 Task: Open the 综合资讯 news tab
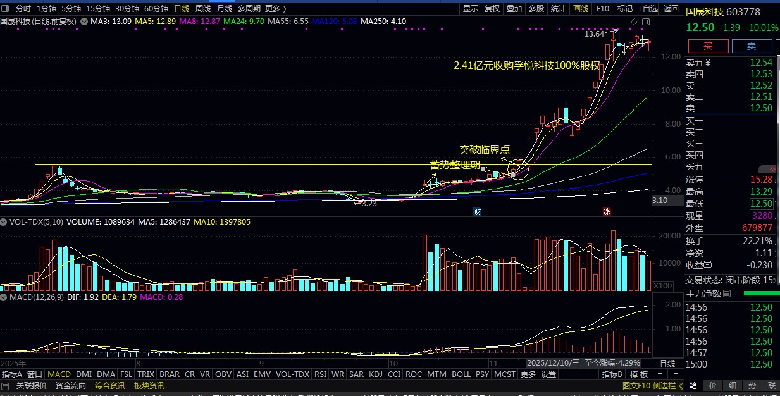(x=110, y=386)
